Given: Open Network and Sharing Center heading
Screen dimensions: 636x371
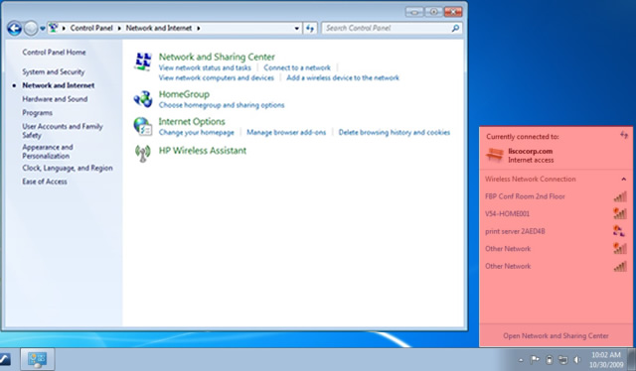Looking at the screenshot, I should 217,57.
